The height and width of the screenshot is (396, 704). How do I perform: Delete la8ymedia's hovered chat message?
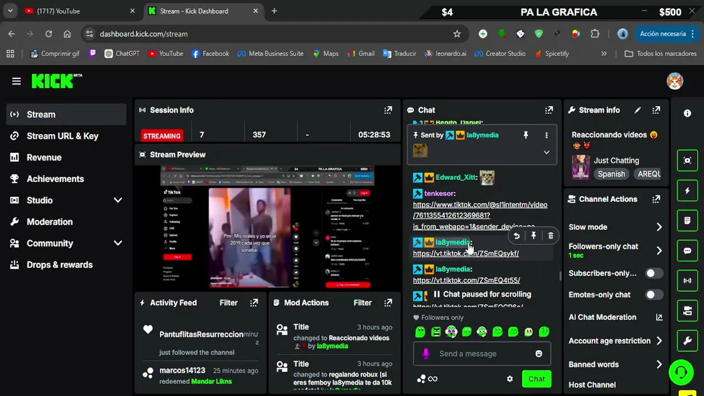[551, 236]
